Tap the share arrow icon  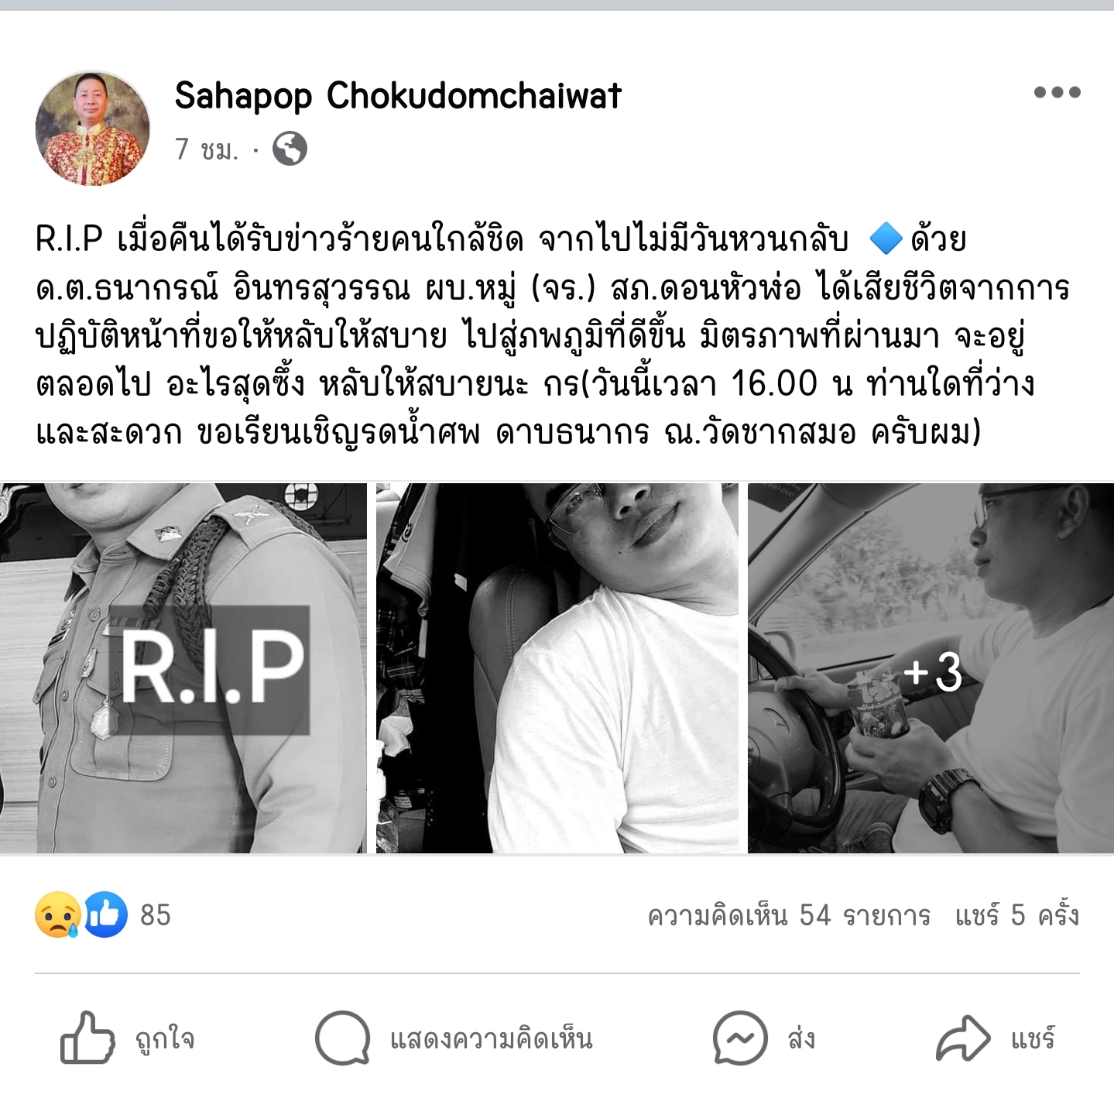tap(963, 1038)
